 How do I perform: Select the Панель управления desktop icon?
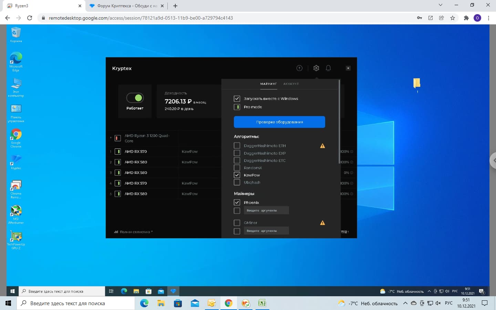tap(16, 113)
